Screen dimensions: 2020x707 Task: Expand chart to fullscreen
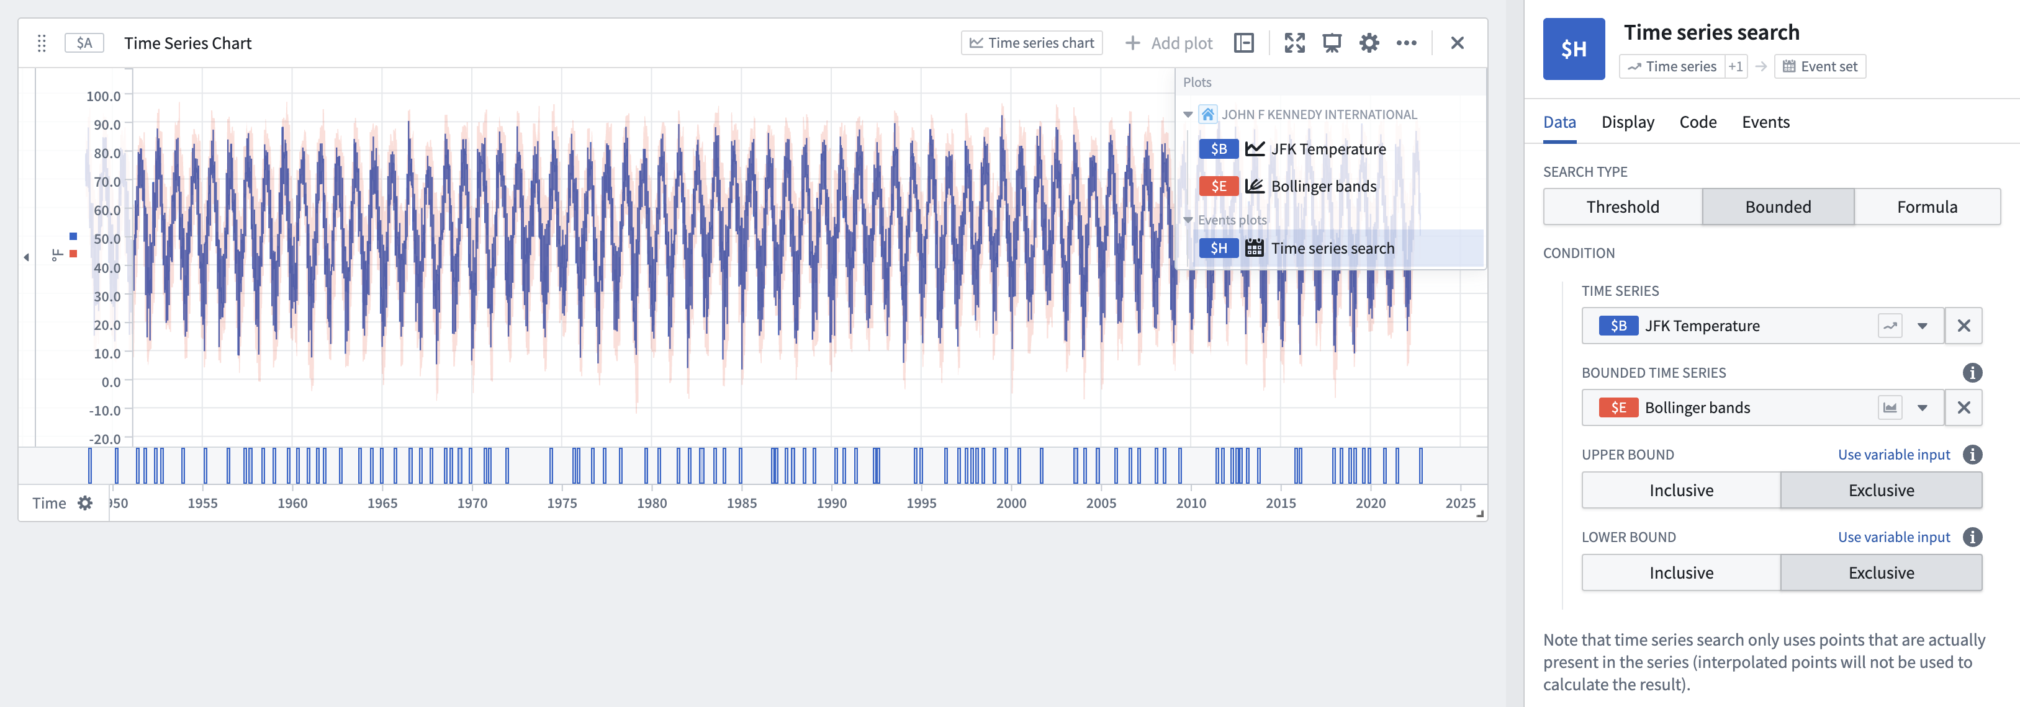click(1295, 43)
